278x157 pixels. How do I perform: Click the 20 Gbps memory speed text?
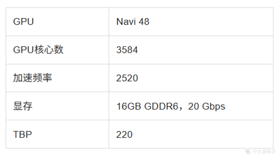coord(206,106)
